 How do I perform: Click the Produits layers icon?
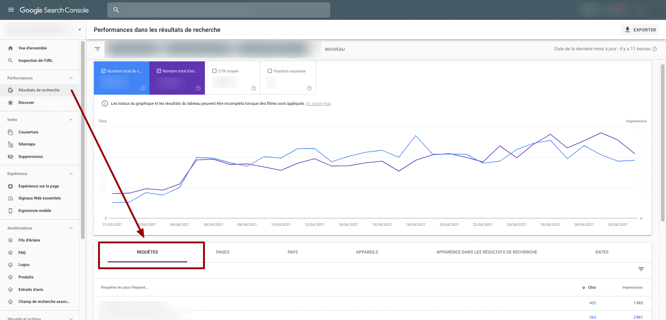pyautogui.click(x=10, y=277)
